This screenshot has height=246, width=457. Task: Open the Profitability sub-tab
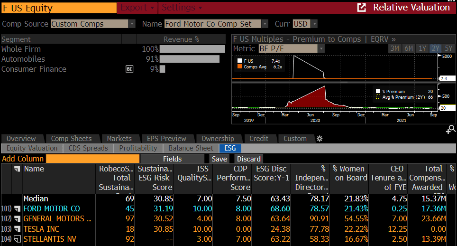pyautogui.click(x=138, y=148)
